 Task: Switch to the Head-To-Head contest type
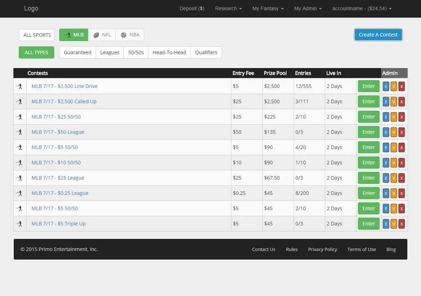[x=169, y=53]
